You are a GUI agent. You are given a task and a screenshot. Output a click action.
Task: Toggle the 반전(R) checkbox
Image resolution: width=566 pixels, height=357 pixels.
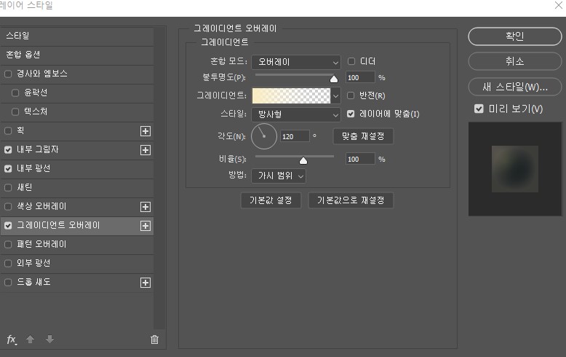[x=351, y=95]
